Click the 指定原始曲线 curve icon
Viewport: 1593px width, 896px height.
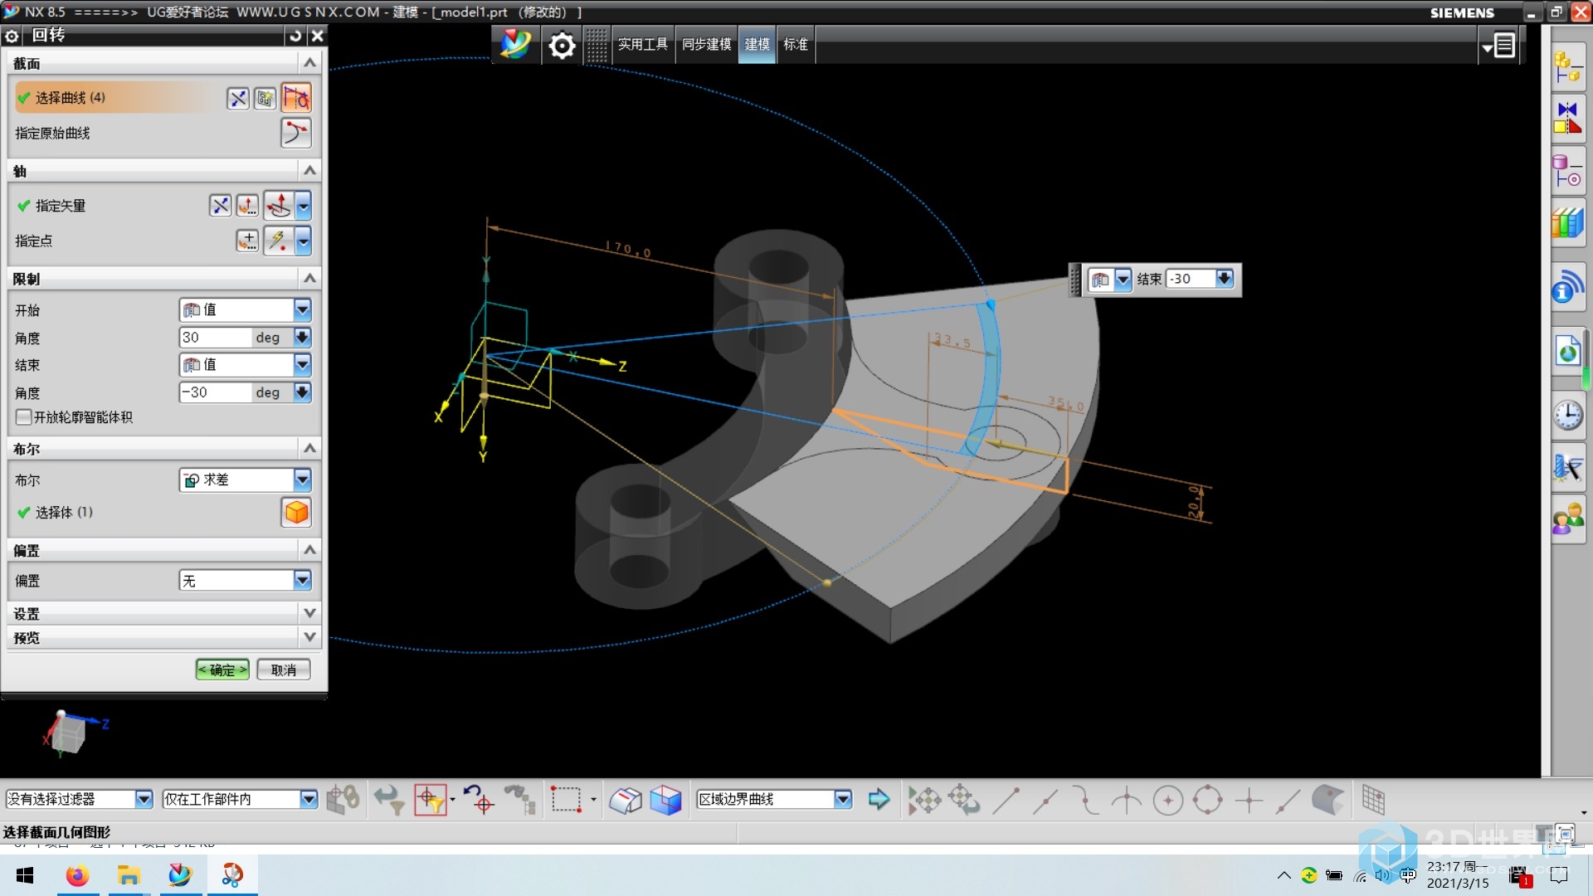click(x=296, y=133)
